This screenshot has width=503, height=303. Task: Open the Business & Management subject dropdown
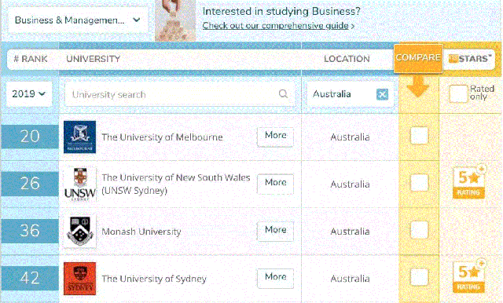[78, 20]
